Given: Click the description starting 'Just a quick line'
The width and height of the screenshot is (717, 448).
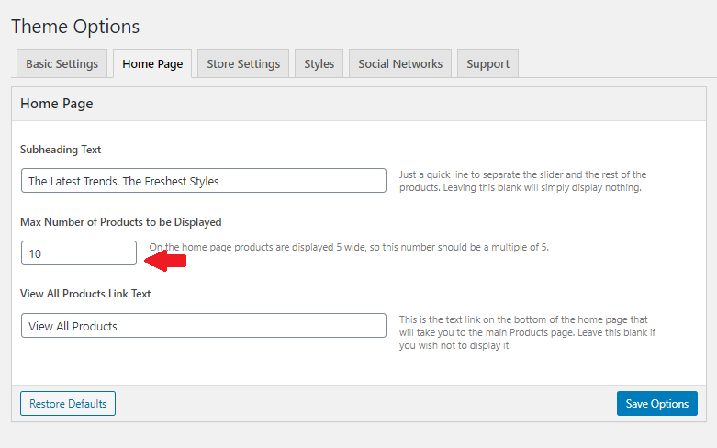Looking at the screenshot, I should tap(522, 181).
